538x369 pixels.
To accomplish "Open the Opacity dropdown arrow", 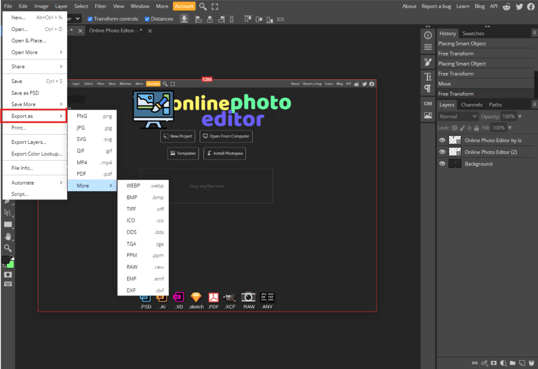I will [519, 117].
